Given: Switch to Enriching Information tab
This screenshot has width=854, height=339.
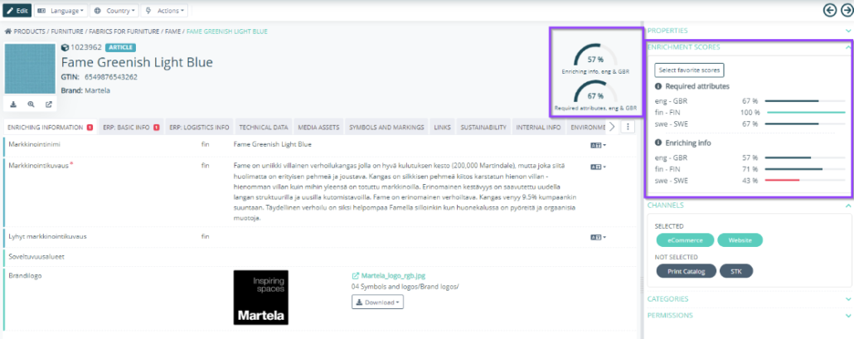Looking at the screenshot, I should coord(50,128).
